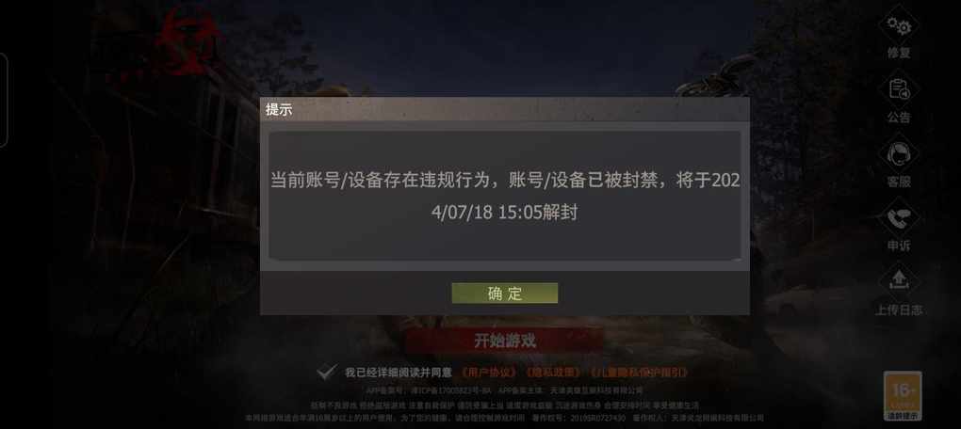Open the 16+ age rating badge
Image resolution: width=961 pixels, height=429 pixels.
(903, 396)
